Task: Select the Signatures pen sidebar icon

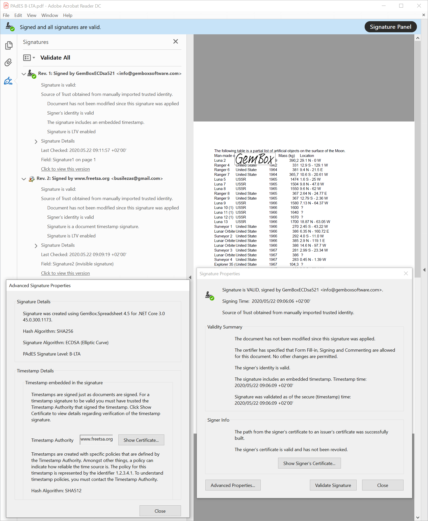Action: pos(8,81)
